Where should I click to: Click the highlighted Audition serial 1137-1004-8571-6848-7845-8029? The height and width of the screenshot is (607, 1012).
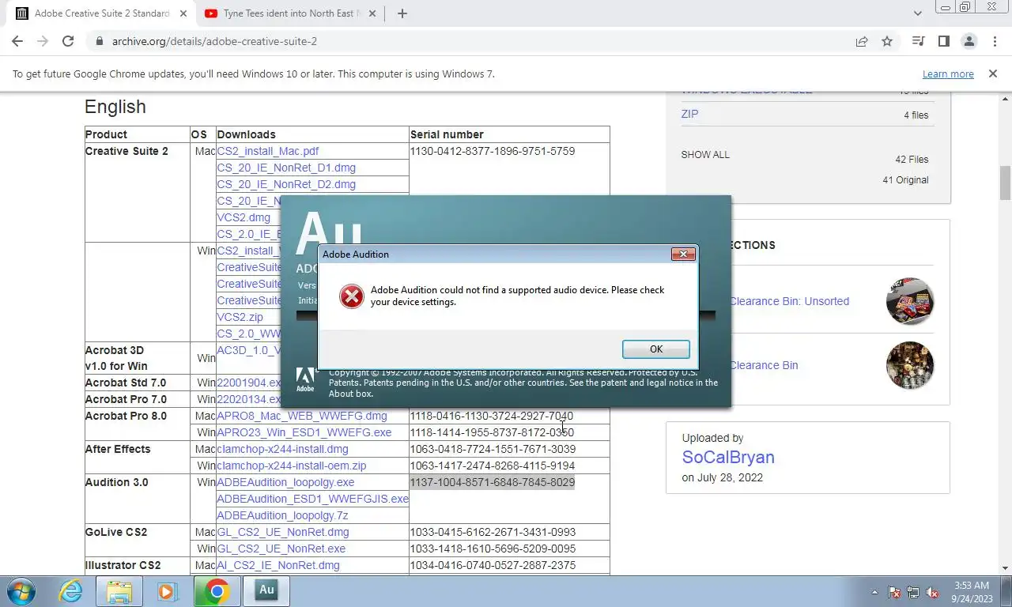492,482
